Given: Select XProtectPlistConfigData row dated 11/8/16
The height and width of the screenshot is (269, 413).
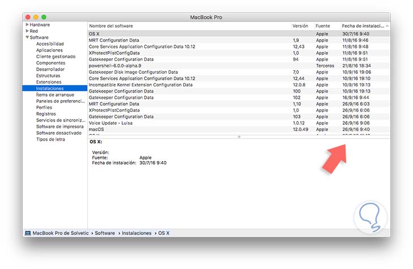Looking at the screenshot, I should click(239, 53).
